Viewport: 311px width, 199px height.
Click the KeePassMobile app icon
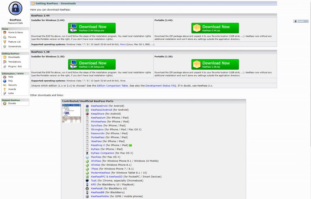pos(87,197)
